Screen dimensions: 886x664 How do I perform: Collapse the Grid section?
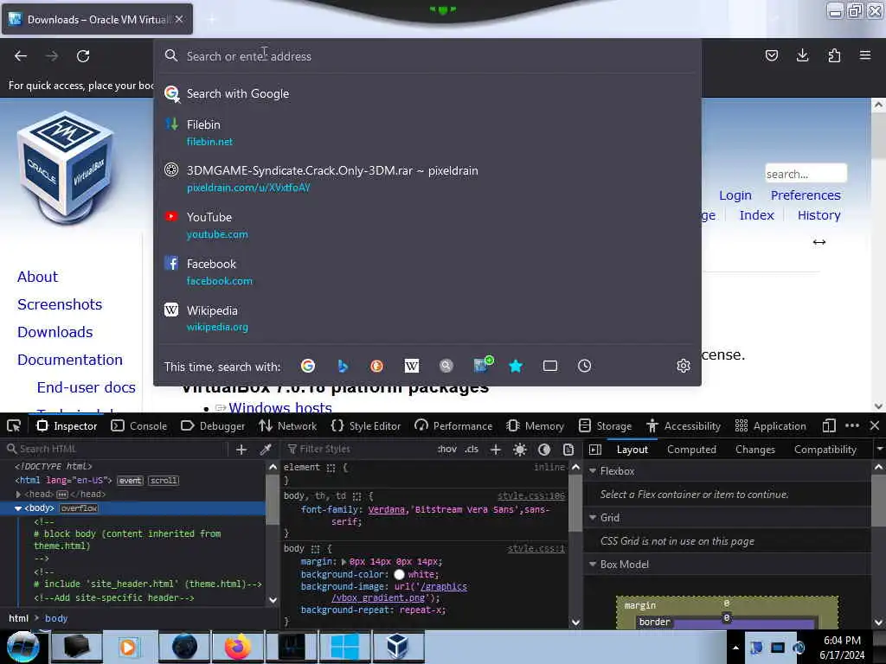pos(593,517)
